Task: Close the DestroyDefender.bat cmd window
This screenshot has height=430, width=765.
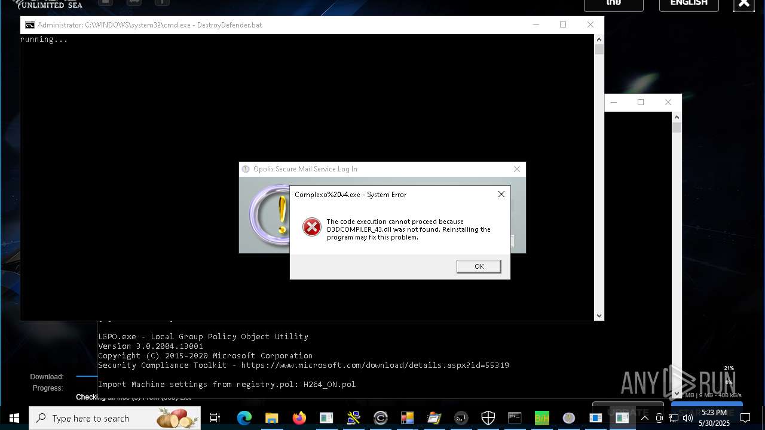Action: 590,24
